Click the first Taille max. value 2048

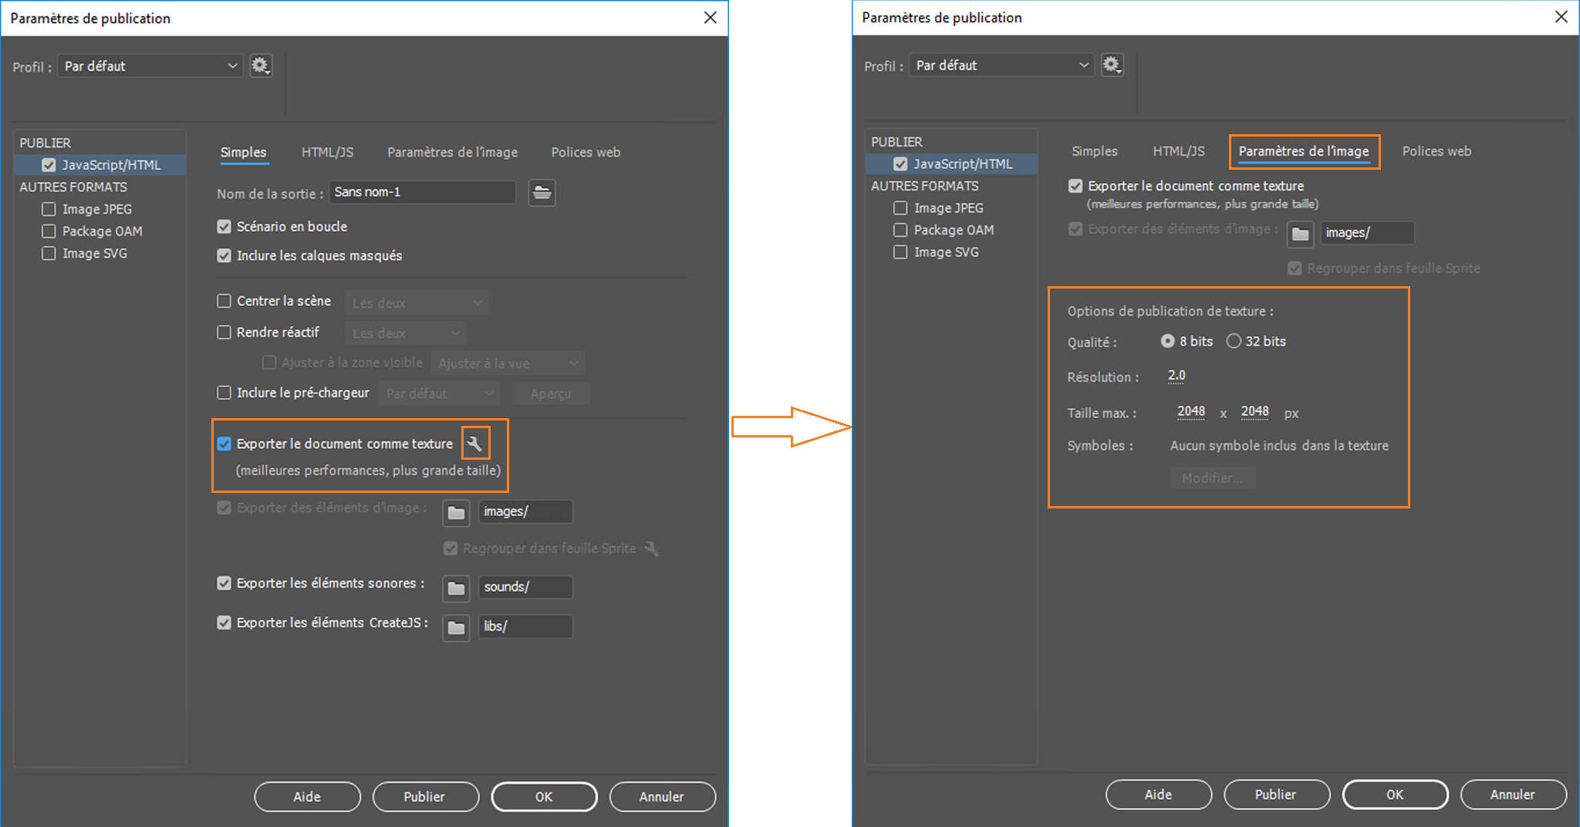coord(1191,412)
